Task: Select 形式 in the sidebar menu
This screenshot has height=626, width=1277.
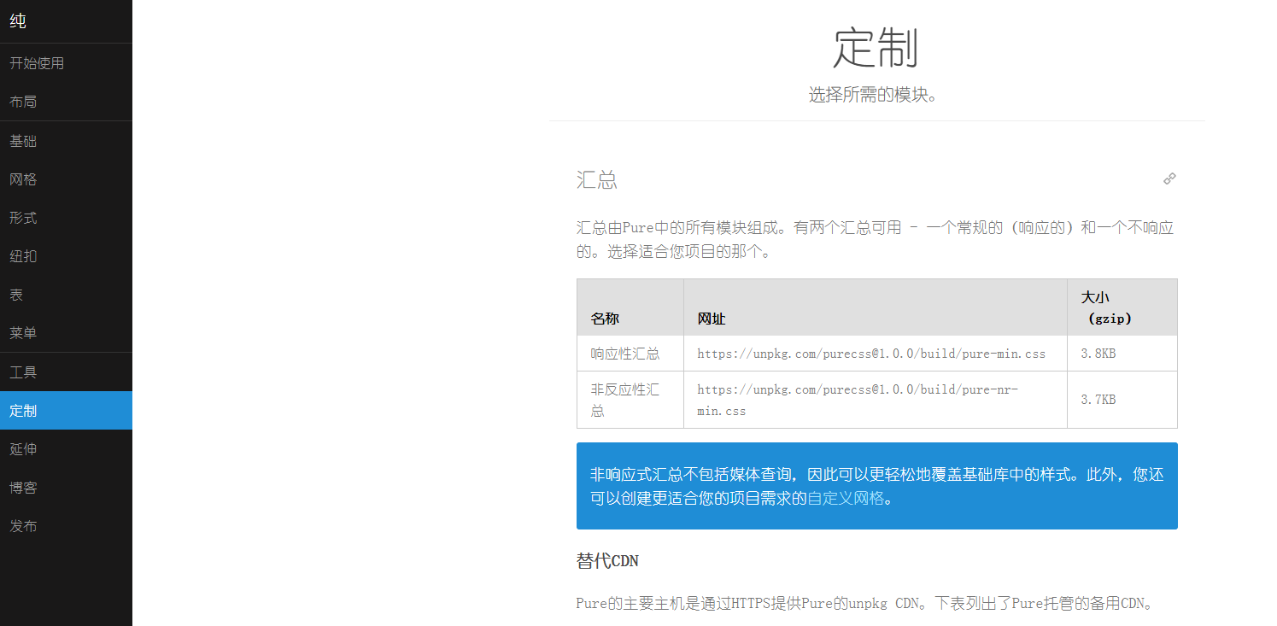Action: click(x=66, y=218)
